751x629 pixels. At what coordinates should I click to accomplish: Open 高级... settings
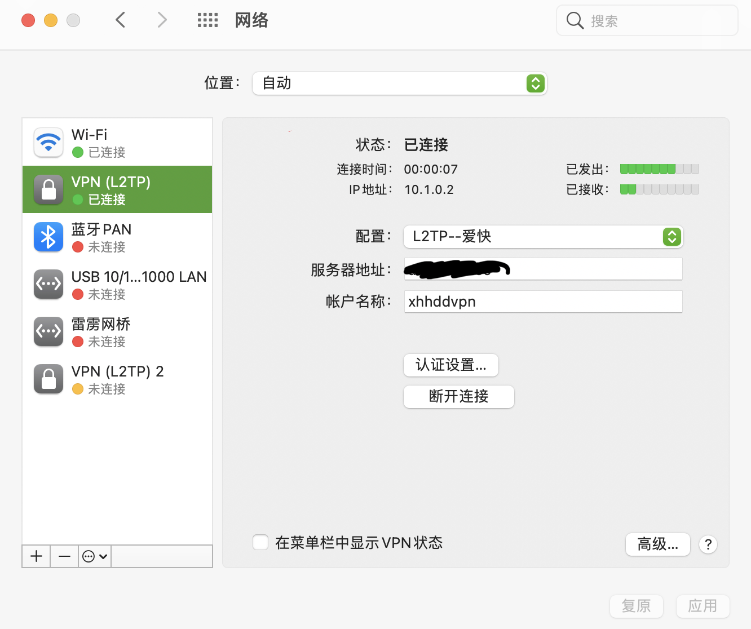[x=658, y=544]
